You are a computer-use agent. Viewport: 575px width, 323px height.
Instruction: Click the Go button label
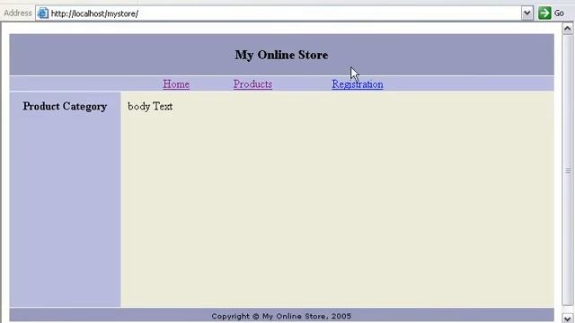pos(559,13)
